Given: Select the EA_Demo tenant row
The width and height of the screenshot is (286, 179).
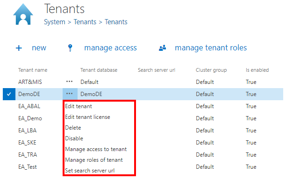Looking at the screenshot, I should (x=30, y=118).
